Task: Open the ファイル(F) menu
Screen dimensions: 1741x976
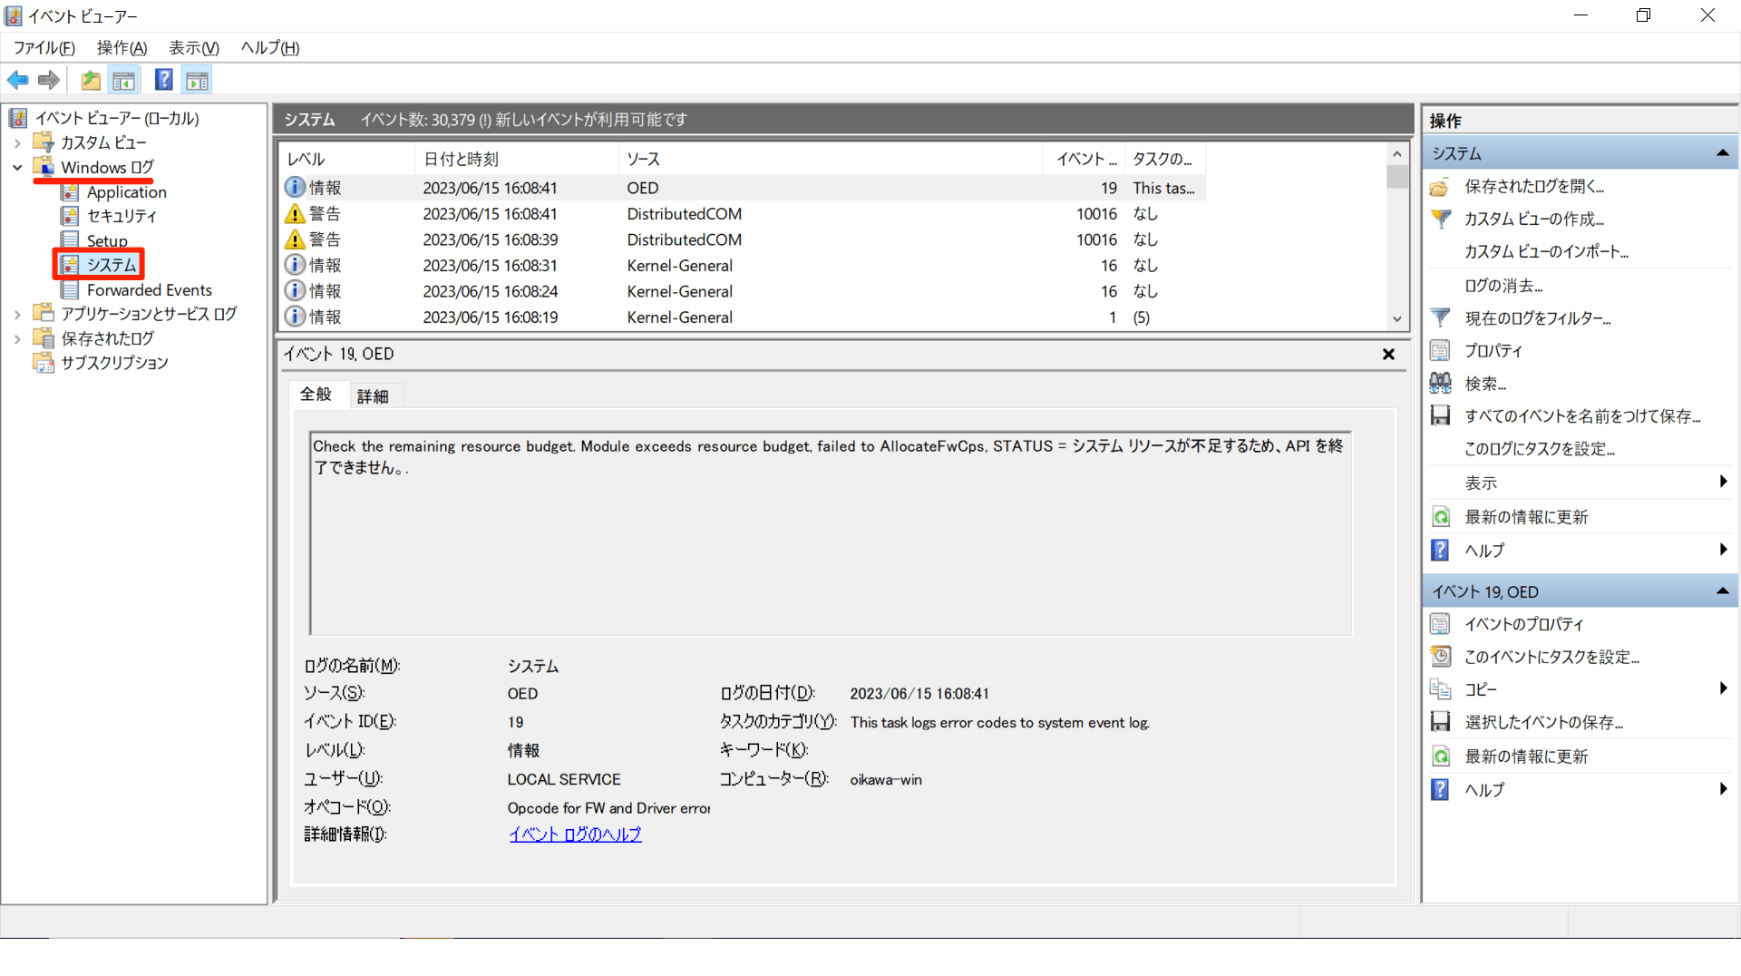Action: pos(44,48)
